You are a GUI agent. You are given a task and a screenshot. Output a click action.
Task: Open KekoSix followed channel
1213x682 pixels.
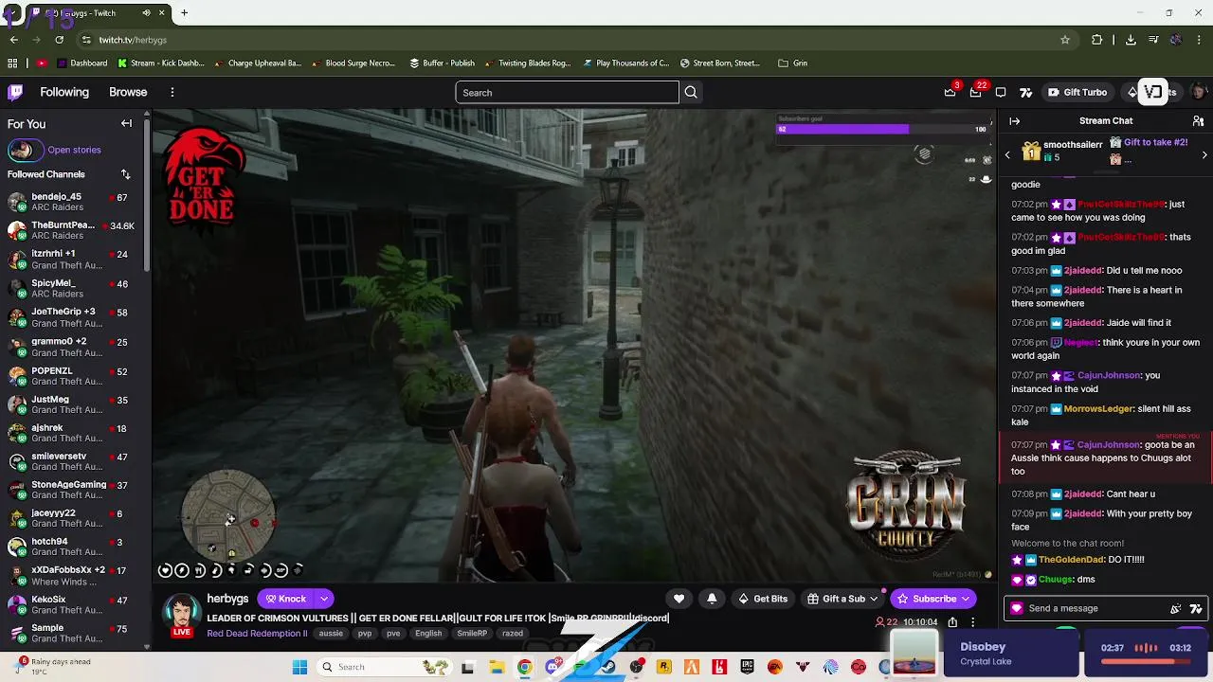pos(74,604)
